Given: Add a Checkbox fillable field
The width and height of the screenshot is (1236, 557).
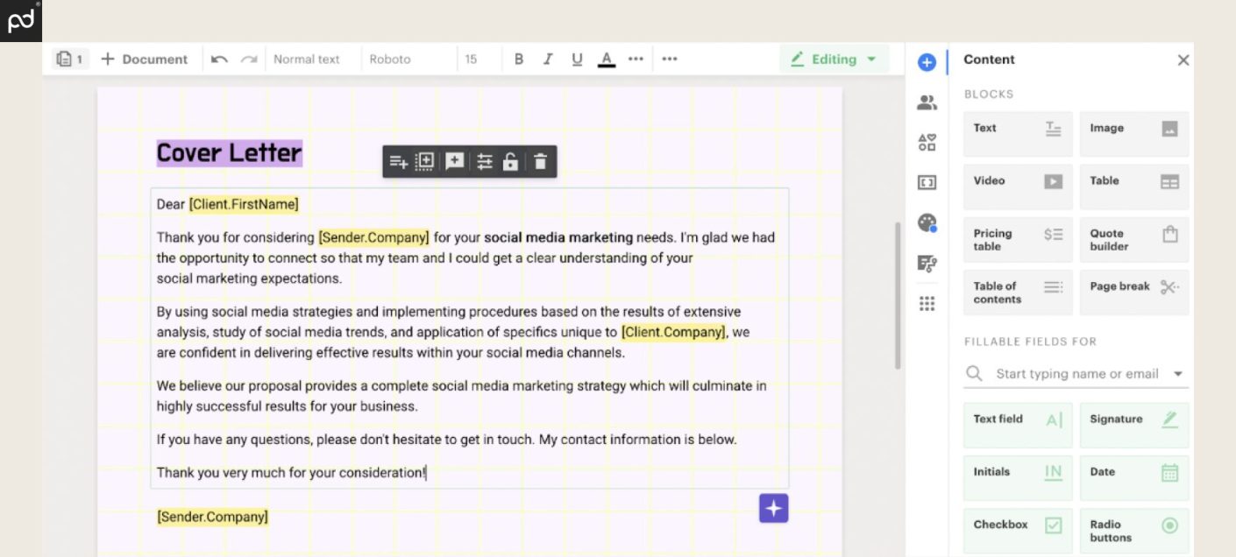Looking at the screenshot, I should 1017,531.
